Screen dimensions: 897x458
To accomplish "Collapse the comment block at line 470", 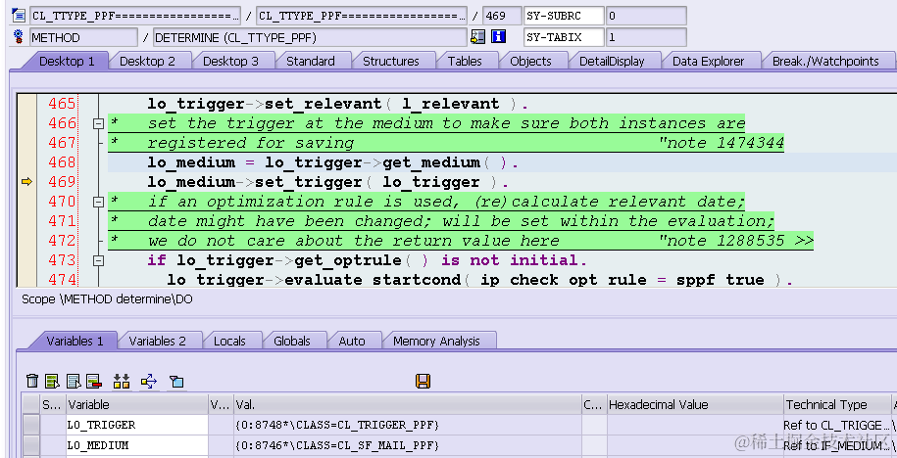I will pyautogui.click(x=98, y=202).
